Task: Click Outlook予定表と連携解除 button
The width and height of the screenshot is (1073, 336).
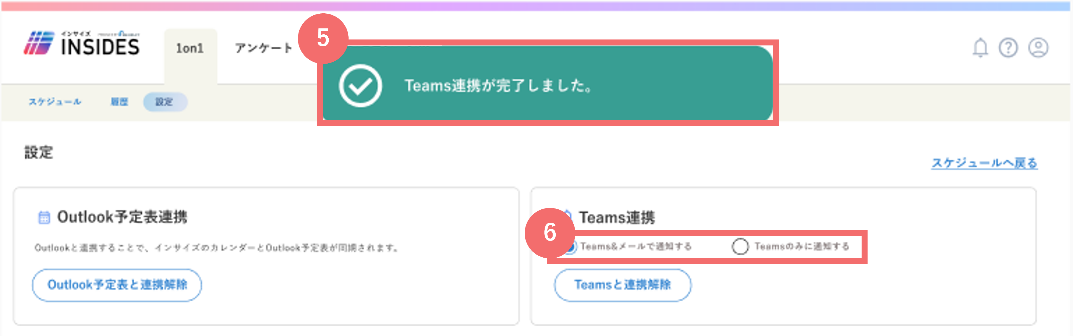Action: [x=117, y=285]
